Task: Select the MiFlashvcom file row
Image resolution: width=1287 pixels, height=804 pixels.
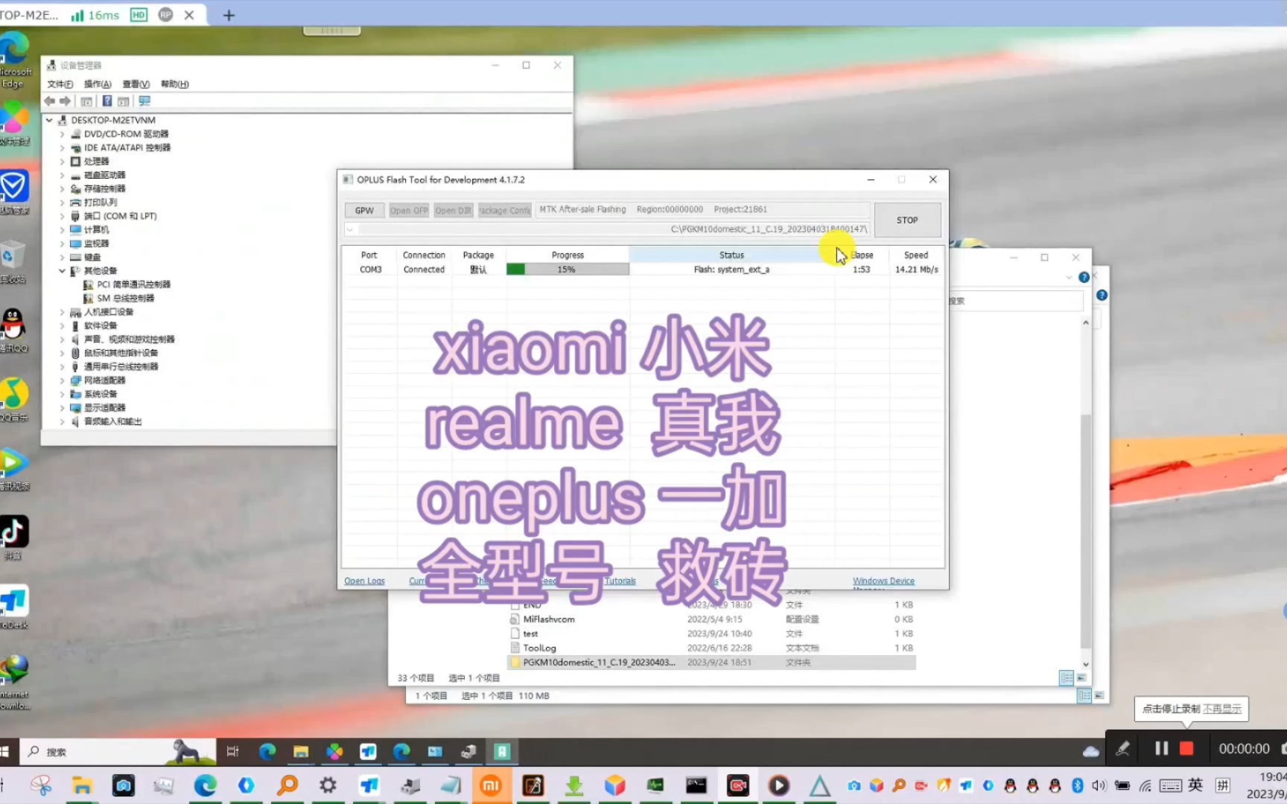Action: 711,619
